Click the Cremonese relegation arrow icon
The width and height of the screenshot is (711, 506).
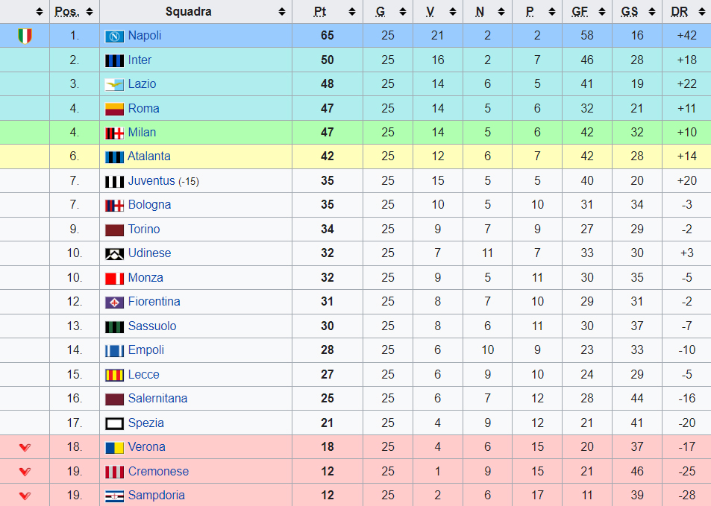pyautogui.click(x=25, y=472)
